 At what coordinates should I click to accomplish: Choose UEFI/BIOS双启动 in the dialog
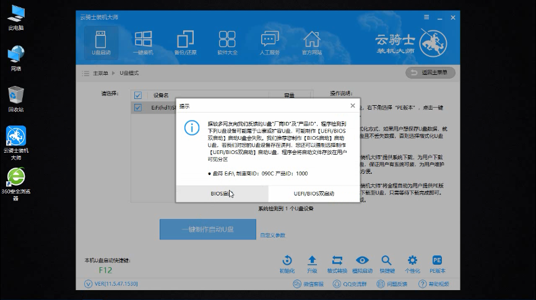[x=314, y=194]
